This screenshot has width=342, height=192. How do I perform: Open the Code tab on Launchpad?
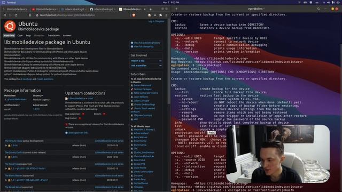pos(20,36)
